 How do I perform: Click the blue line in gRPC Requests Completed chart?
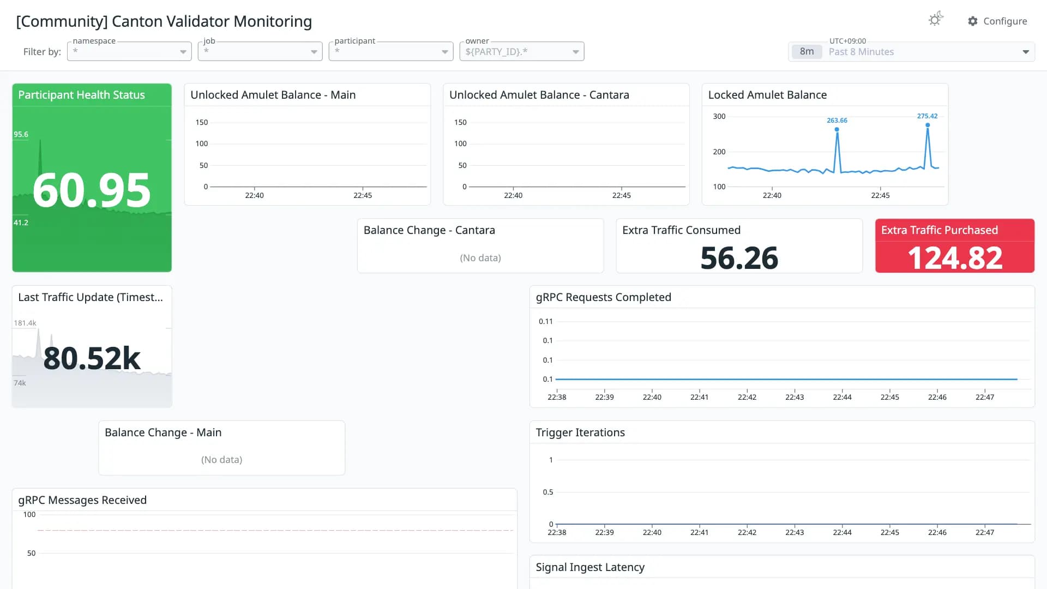(x=786, y=379)
